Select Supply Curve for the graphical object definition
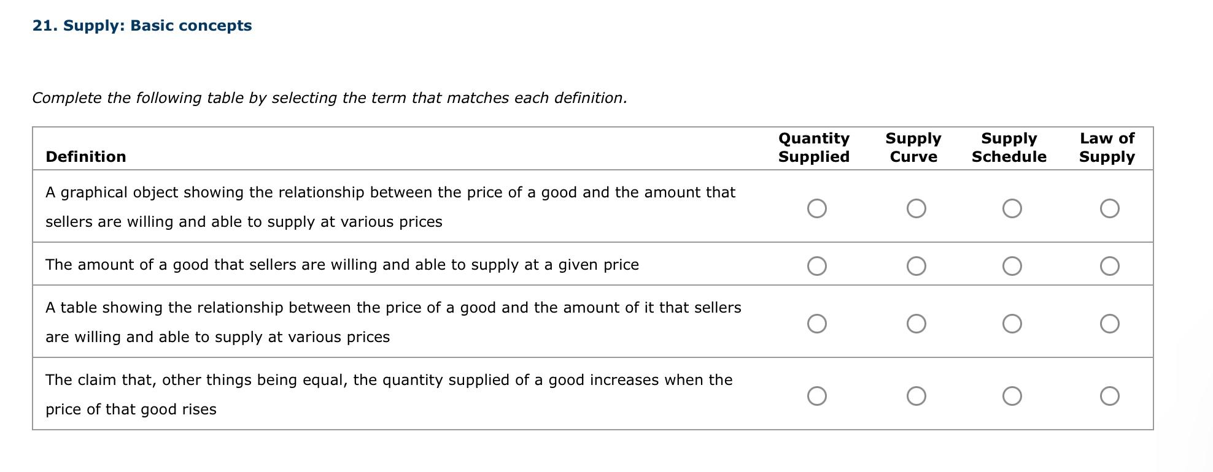The image size is (1213, 472). (915, 208)
